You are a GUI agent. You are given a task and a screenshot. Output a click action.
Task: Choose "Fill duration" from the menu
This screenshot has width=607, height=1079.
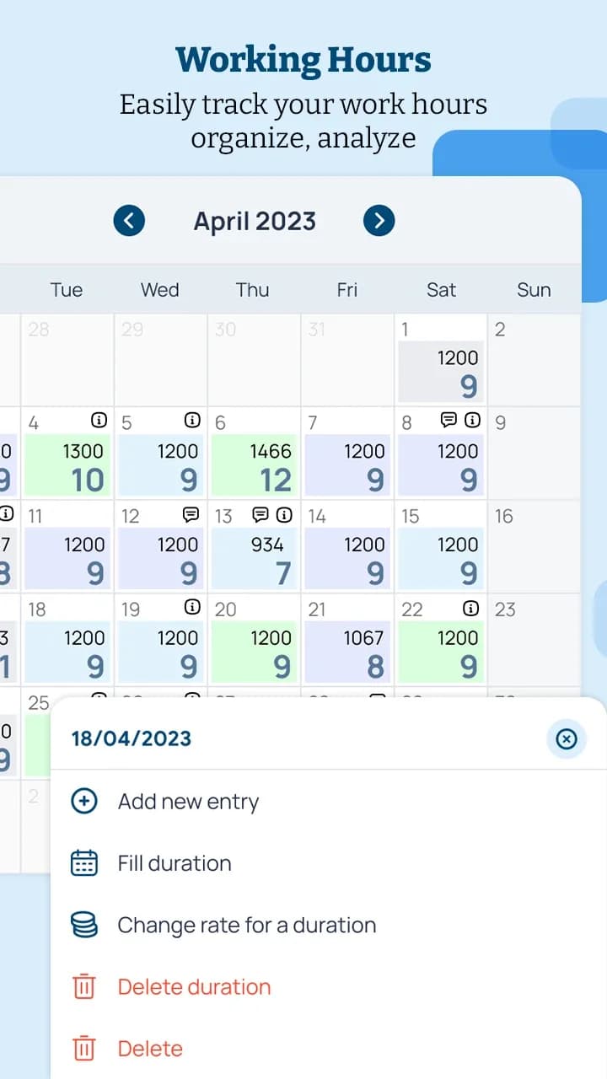coord(174,863)
